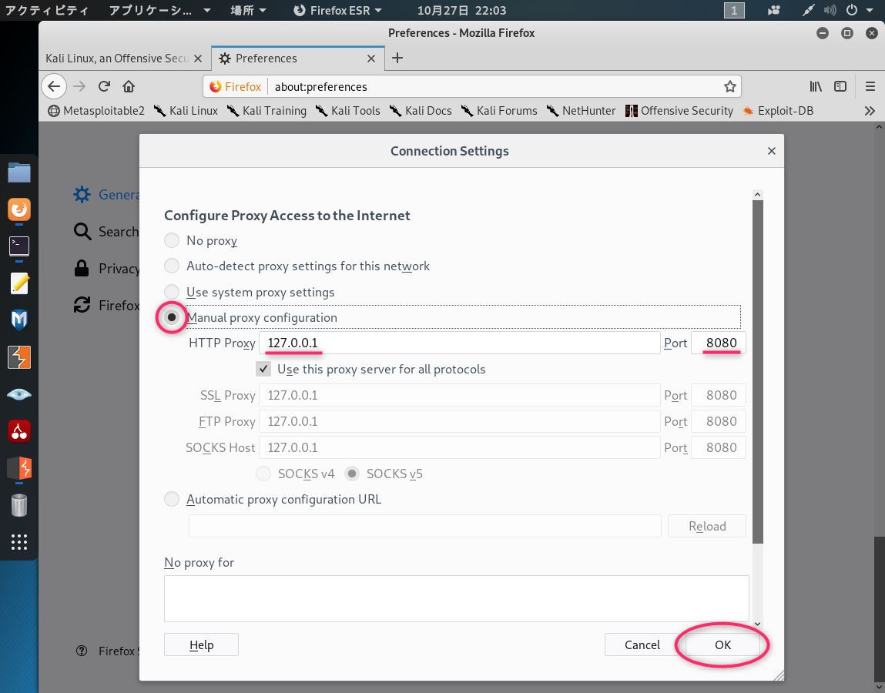This screenshot has width=885, height=693.
Task: Open Help for connection settings
Action: click(x=201, y=644)
